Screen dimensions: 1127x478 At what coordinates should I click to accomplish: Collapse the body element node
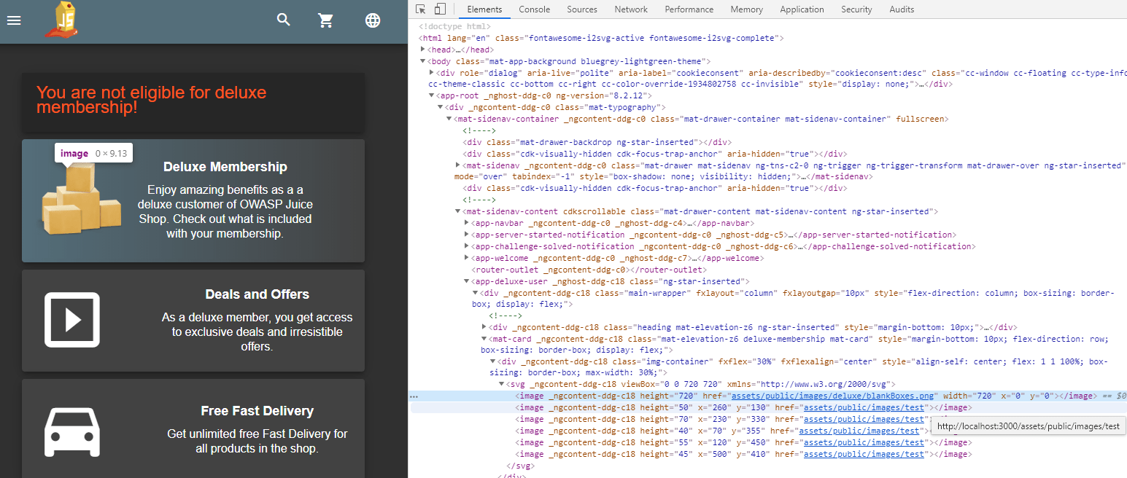point(423,61)
